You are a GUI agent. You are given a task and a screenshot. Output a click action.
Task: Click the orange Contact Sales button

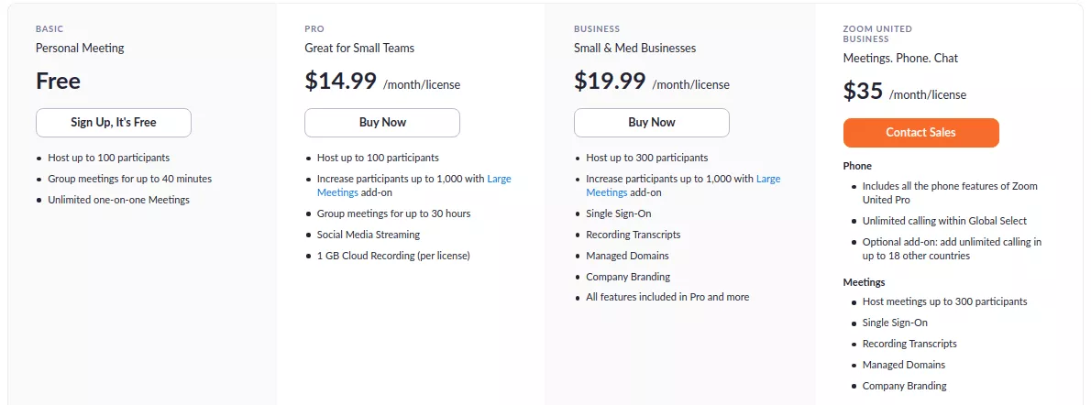[x=920, y=133]
